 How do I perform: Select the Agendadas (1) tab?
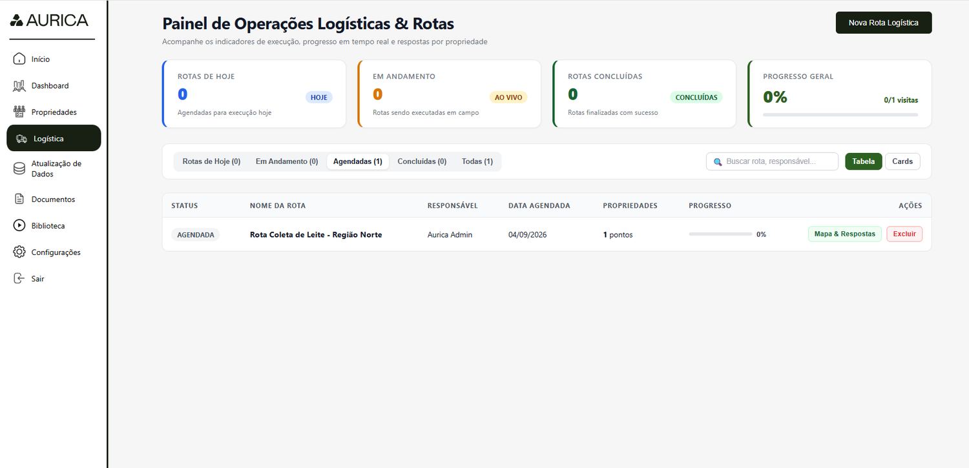click(x=358, y=161)
